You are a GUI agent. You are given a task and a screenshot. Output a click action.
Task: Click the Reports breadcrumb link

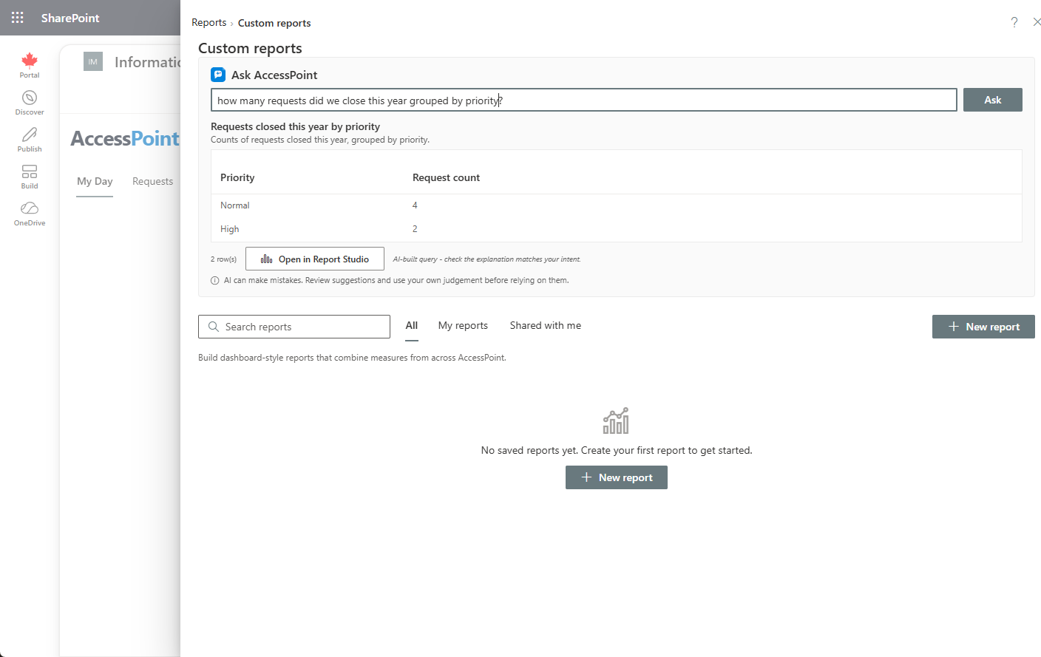click(x=208, y=23)
